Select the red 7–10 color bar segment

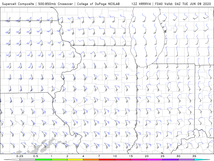click(107, 160)
